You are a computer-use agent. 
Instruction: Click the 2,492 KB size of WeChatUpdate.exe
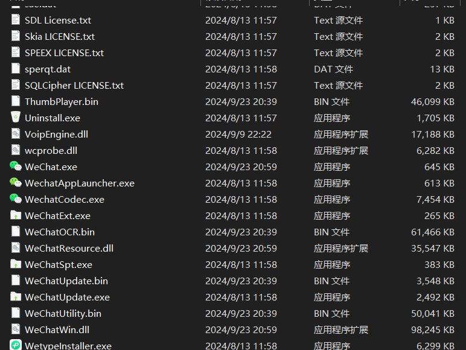[x=435, y=297]
